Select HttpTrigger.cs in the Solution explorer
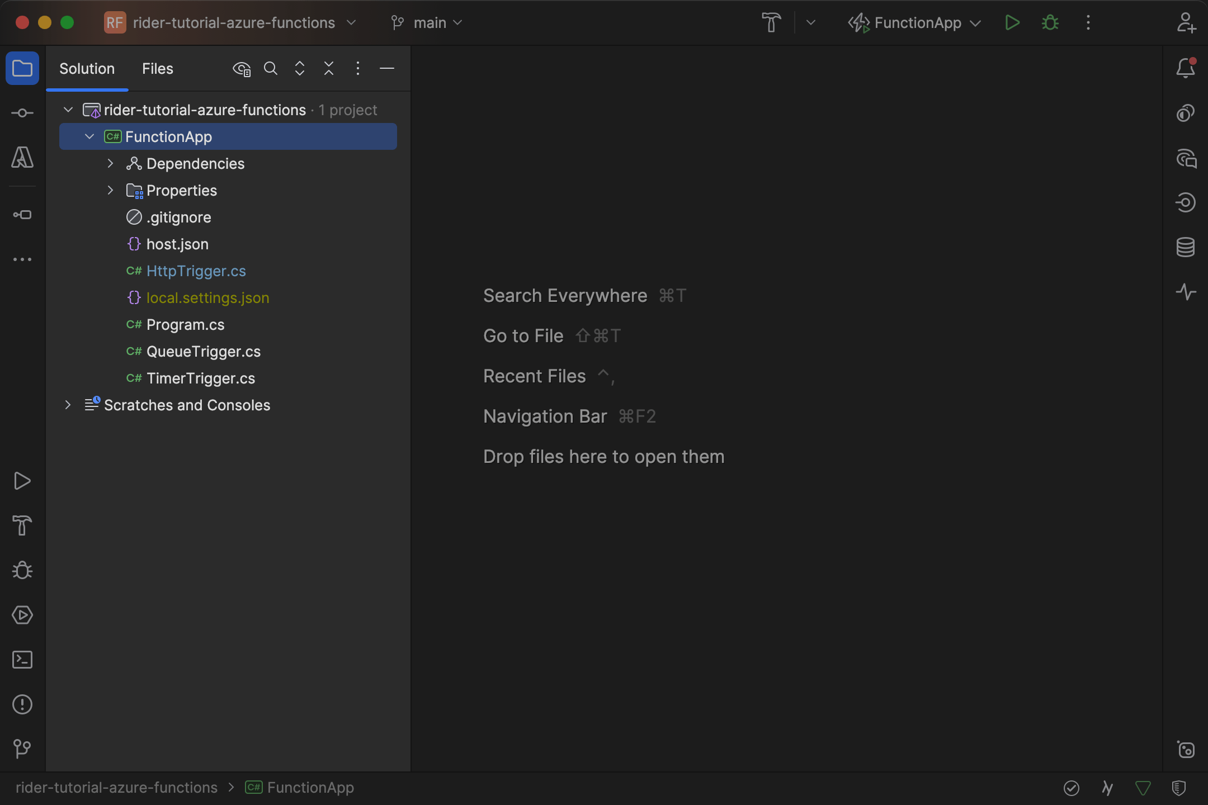This screenshot has width=1208, height=805. click(196, 271)
